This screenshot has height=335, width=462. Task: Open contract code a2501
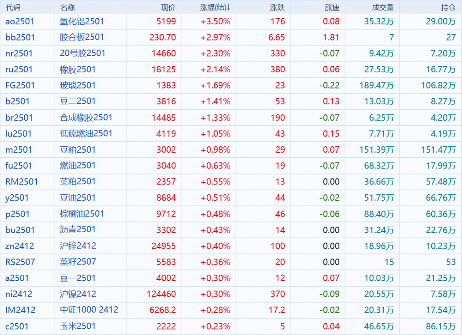17,278
